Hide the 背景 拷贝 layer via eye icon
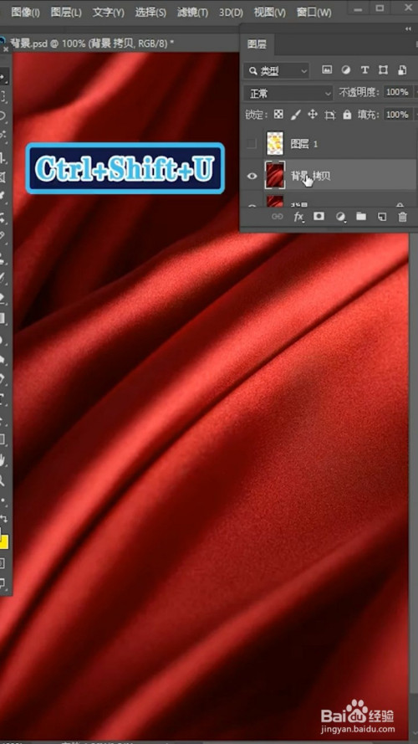418x744 pixels. (252, 176)
